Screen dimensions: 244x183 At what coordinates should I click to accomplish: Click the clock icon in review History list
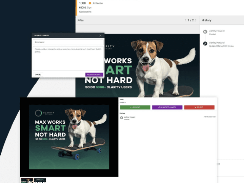[x=122, y=118]
